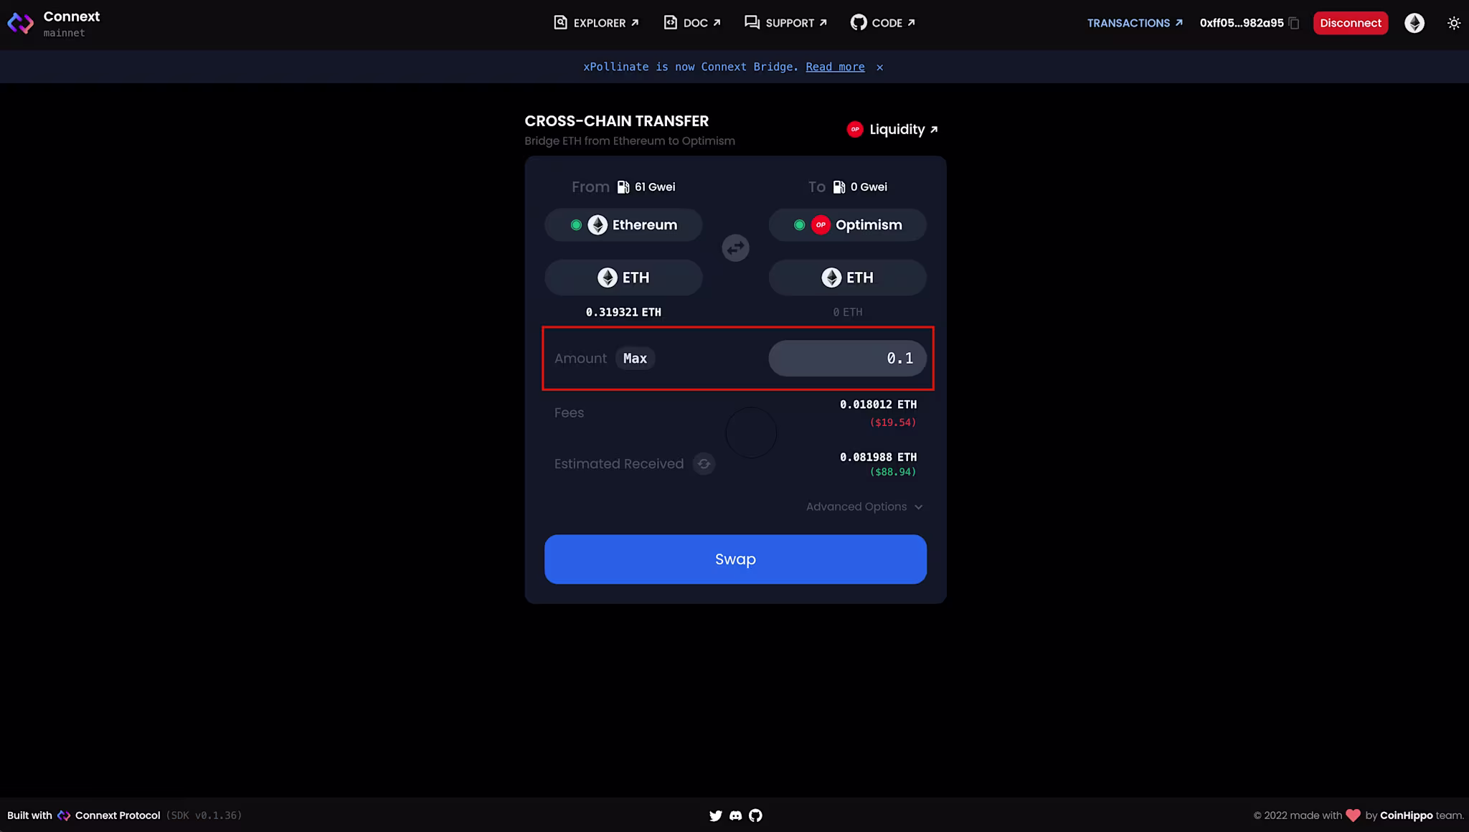Viewport: 1469px width, 832px height.
Task: Click the Connext logo
Action: 20,23
